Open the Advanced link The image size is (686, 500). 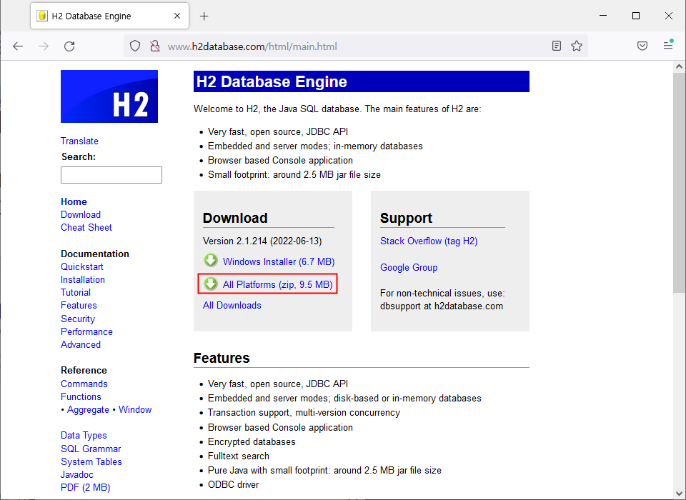[x=81, y=345]
